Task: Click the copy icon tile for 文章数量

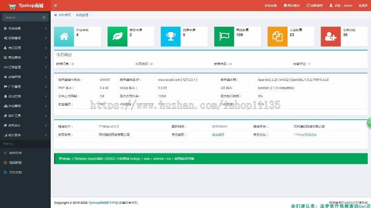Action: [277, 36]
